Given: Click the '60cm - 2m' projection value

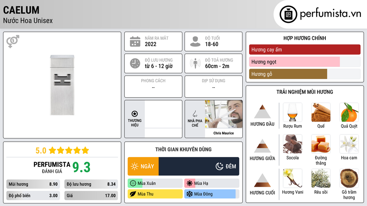Looking at the screenshot, I should (217, 66).
